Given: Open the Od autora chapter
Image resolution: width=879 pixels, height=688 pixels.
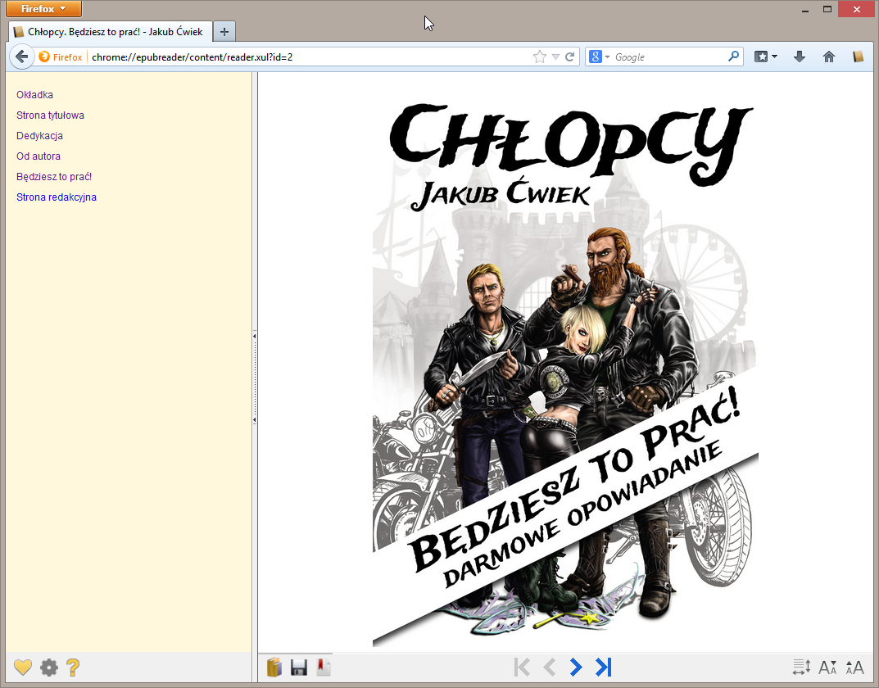Looking at the screenshot, I should click(x=39, y=156).
